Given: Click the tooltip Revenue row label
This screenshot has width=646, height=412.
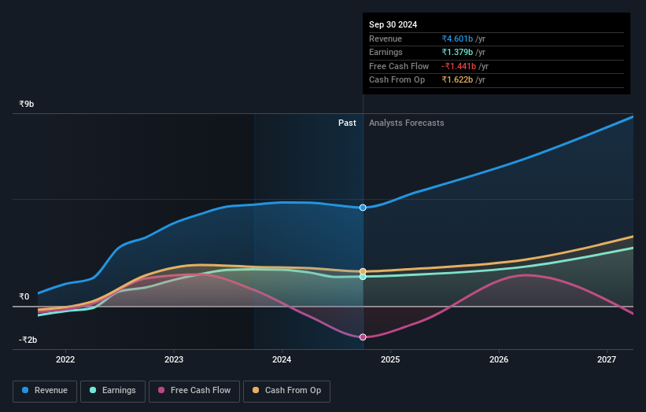Looking at the screenshot, I should (x=386, y=39).
